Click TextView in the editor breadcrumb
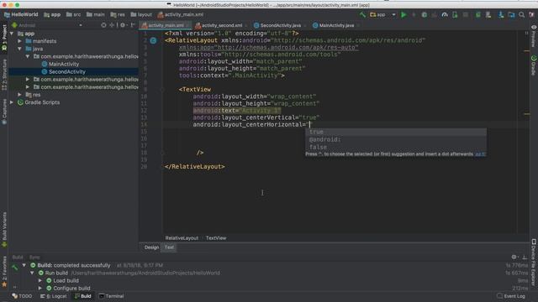Viewport: 538px width, 302px height. (x=216, y=238)
